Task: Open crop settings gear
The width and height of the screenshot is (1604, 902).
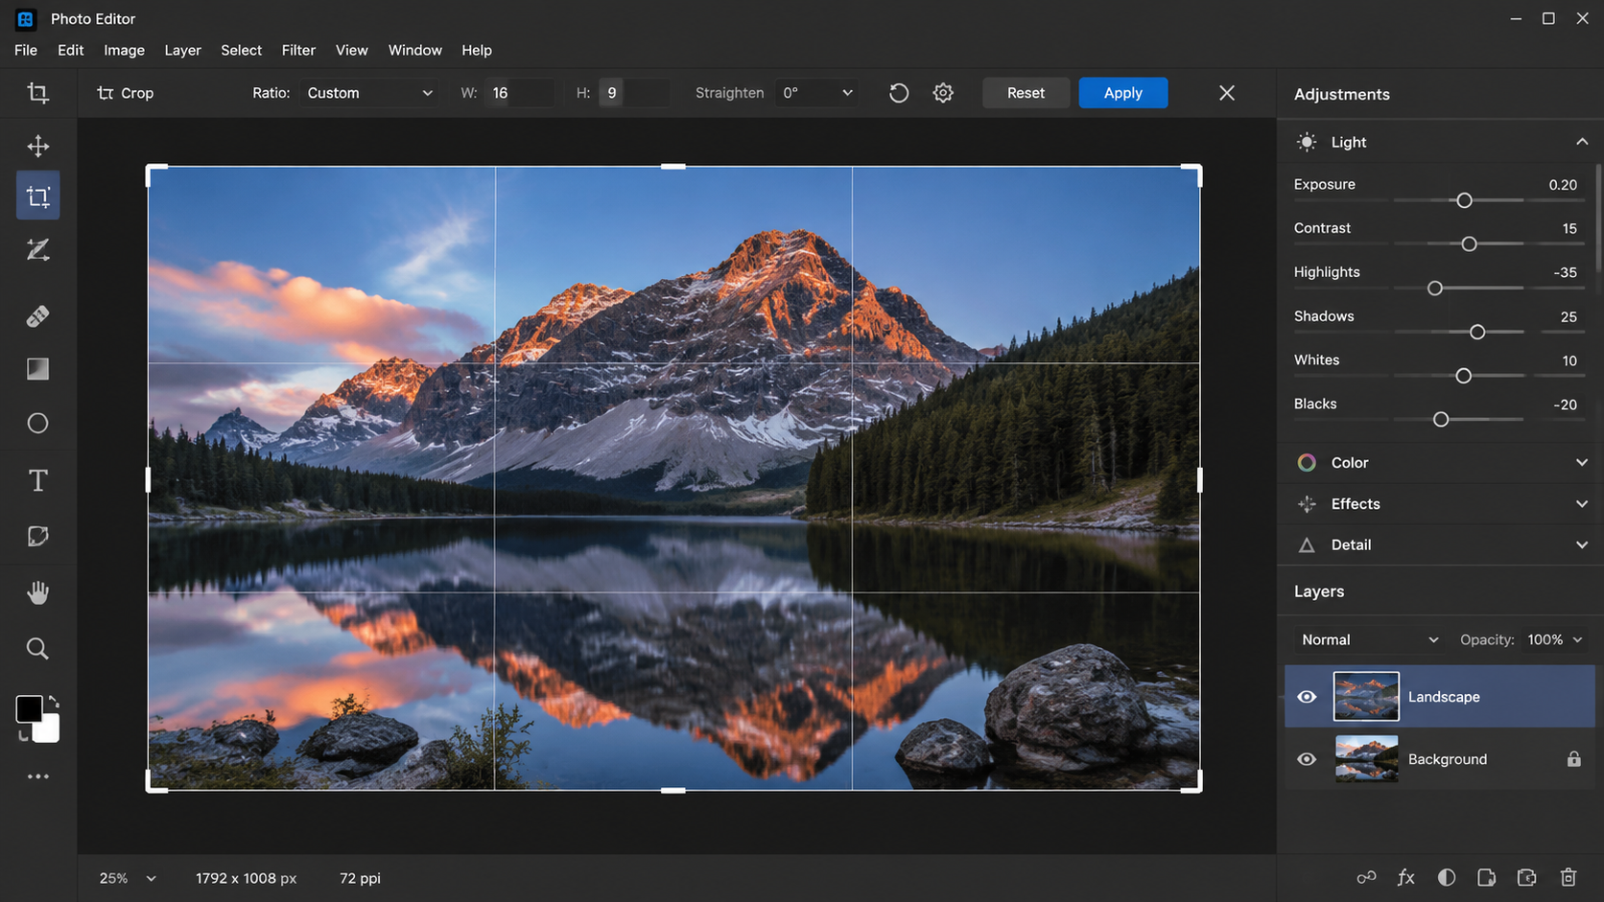Action: [x=943, y=93]
